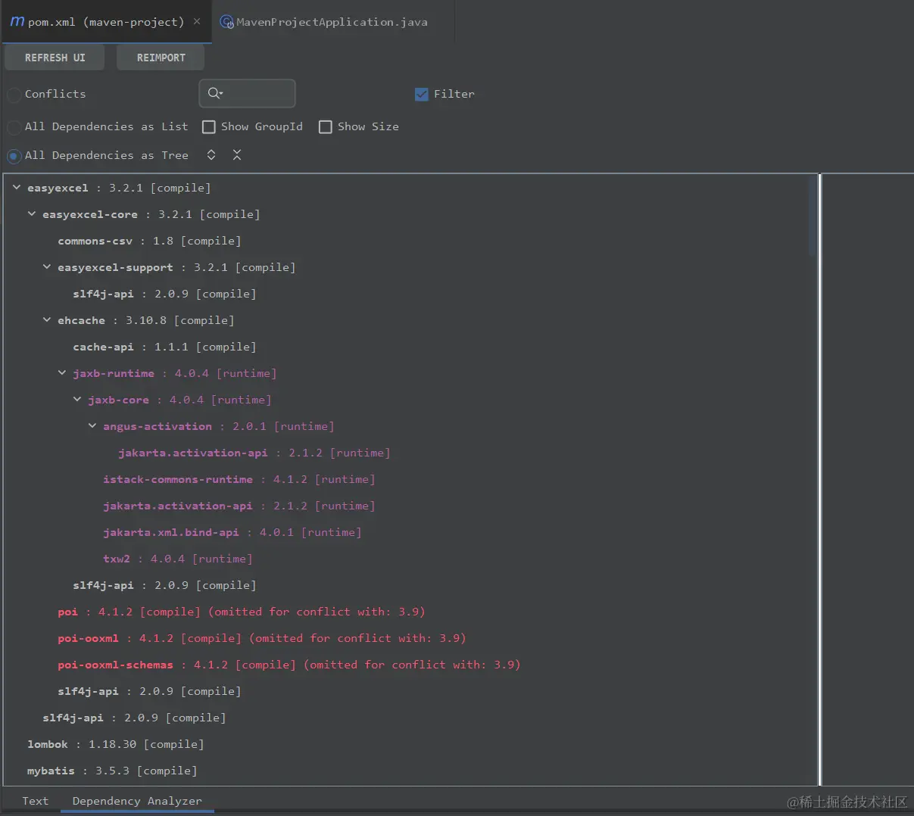Select the conflicting poi : 4.1.2 entry
The height and width of the screenshot is (816, 914).
(241, 612)
